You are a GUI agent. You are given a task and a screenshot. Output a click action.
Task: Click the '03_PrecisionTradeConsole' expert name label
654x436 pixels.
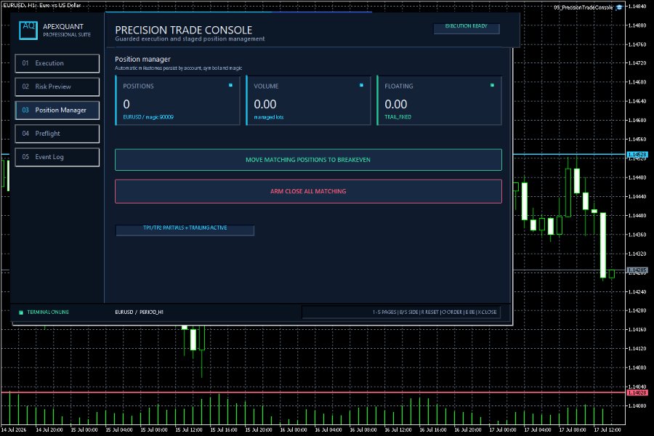[583, 7]
